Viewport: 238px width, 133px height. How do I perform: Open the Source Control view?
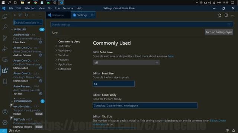click(5, 38)
